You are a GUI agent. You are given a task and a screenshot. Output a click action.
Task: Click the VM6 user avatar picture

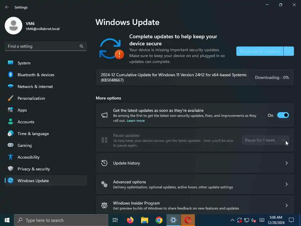point(14,26)
